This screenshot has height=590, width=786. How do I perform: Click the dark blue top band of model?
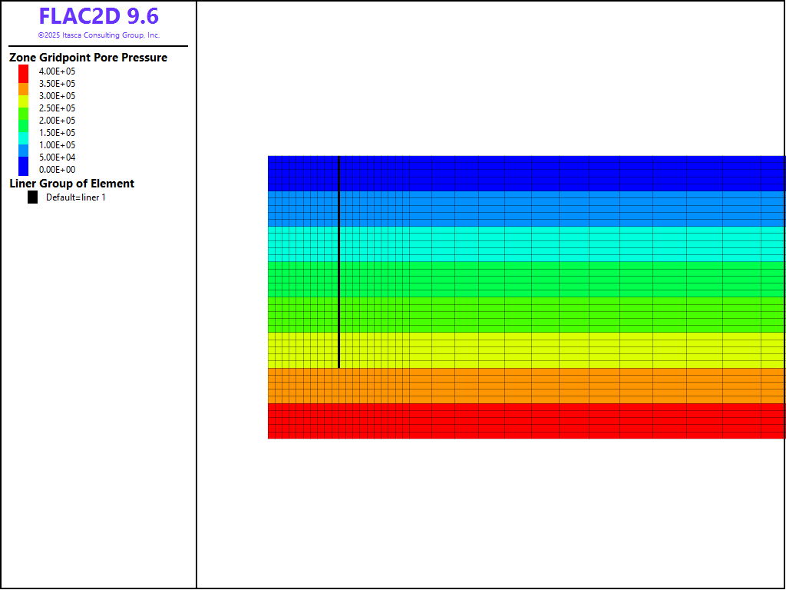coord(527,173)
